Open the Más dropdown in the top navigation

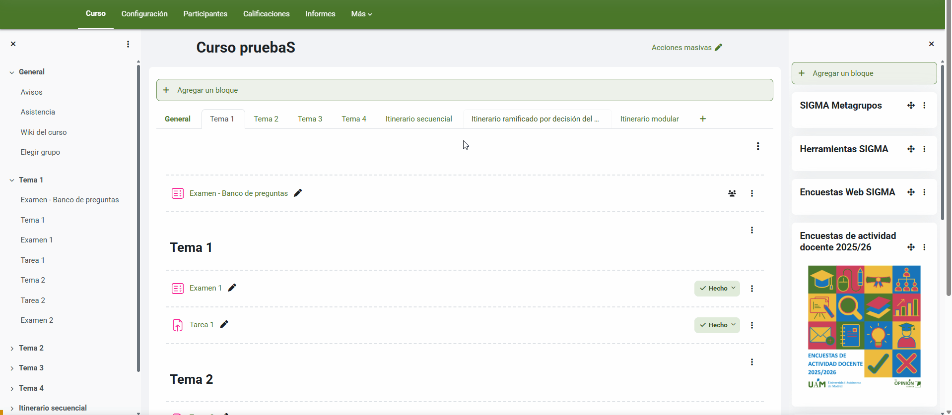click(x=361, y=14)
